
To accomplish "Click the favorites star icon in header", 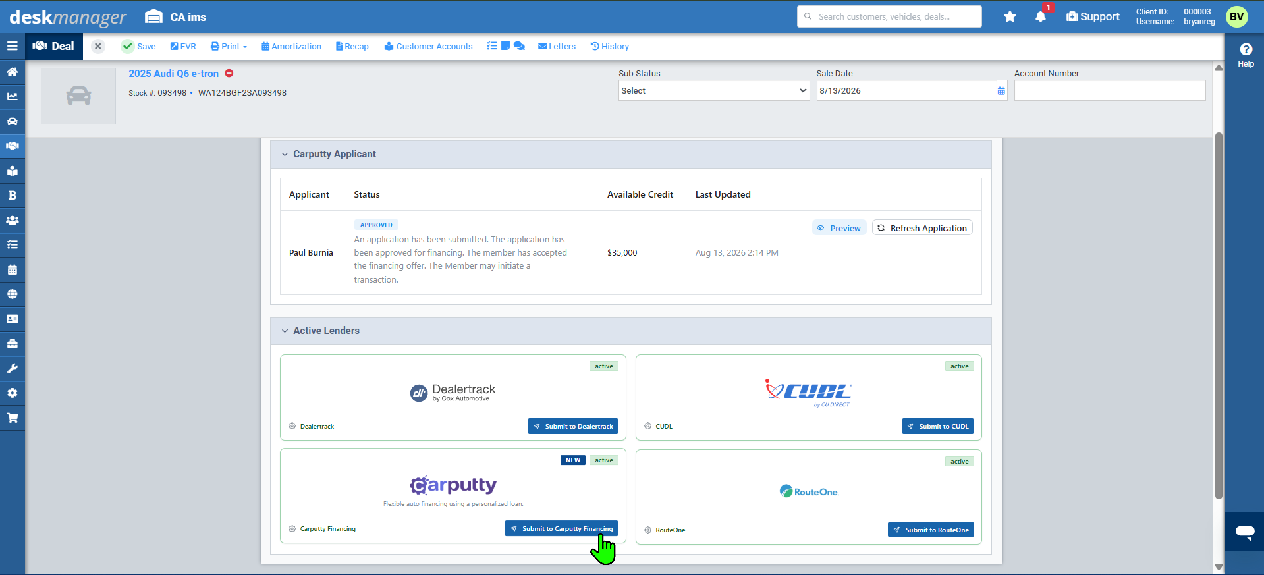I will click(1010, 16).
